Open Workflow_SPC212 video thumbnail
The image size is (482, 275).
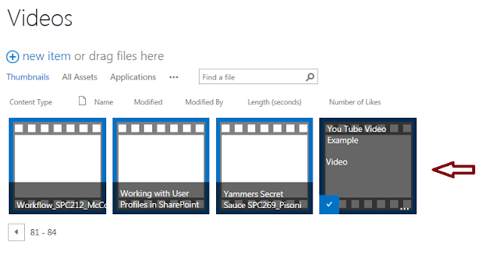[57, 166]
